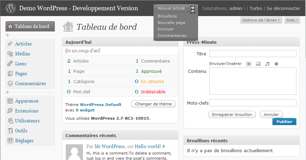Open the Extensions sidebar menu
This screenshot has height=160, width=306.
(x=30, y=111)
